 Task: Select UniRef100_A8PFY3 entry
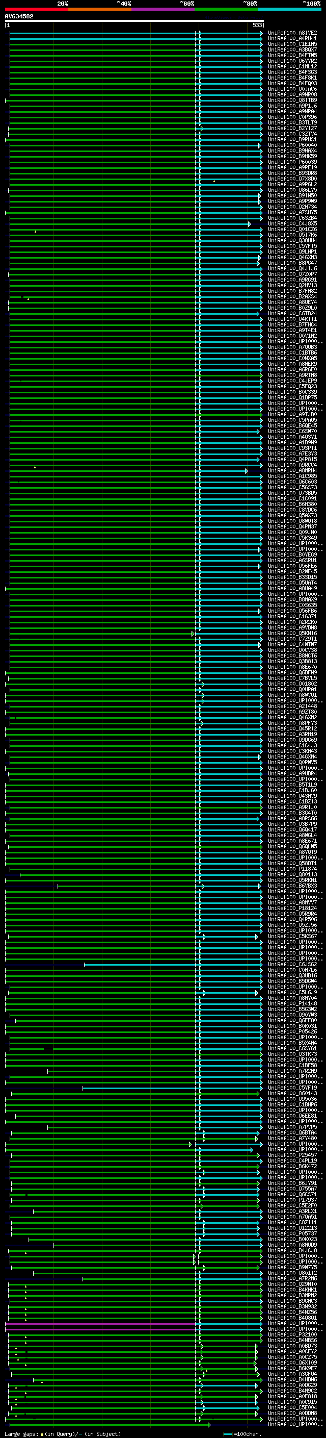click(292, 723)
